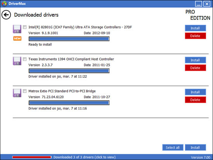Click the Matrox Extio driver floppy icon

pyautogui.click(x=17, y=93)
